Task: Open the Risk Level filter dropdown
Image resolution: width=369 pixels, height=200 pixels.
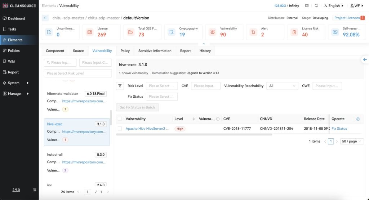Action: (162, 86)
